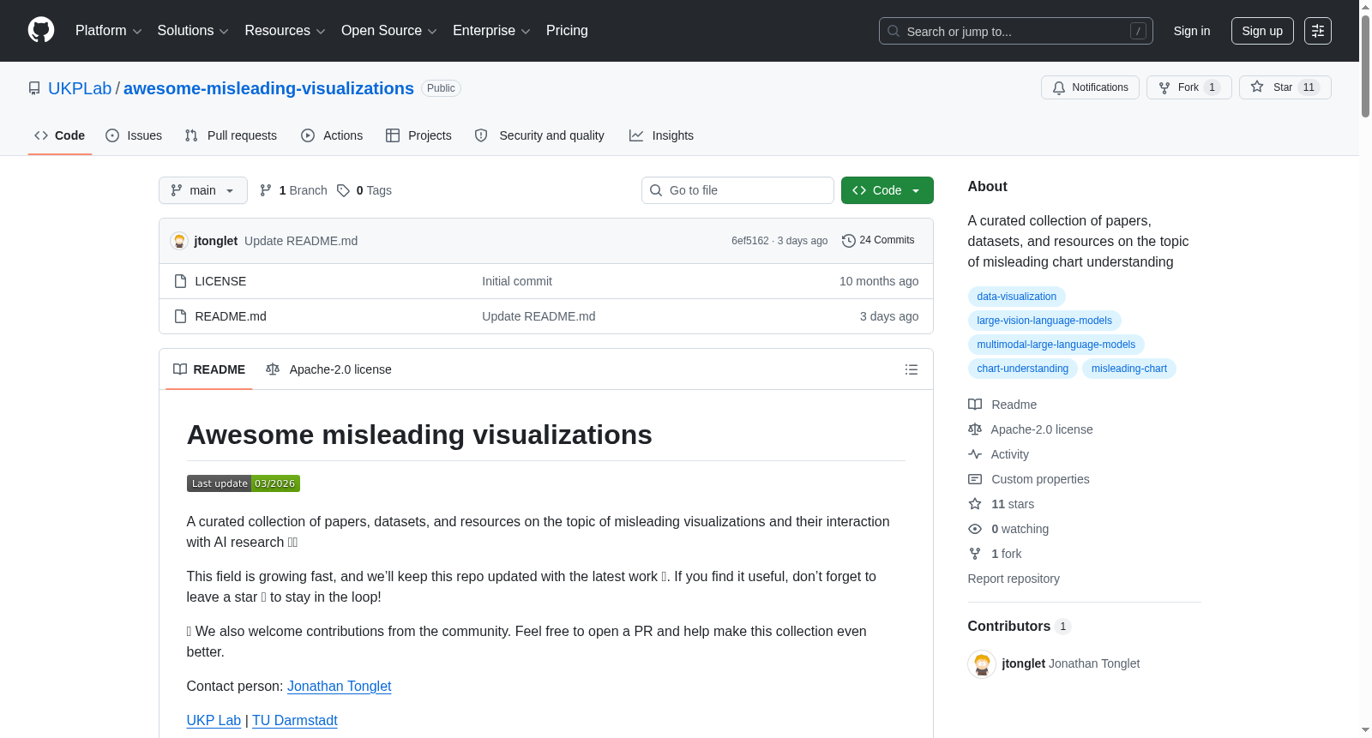Click the Sign up button

click(x=1262, y=31)
